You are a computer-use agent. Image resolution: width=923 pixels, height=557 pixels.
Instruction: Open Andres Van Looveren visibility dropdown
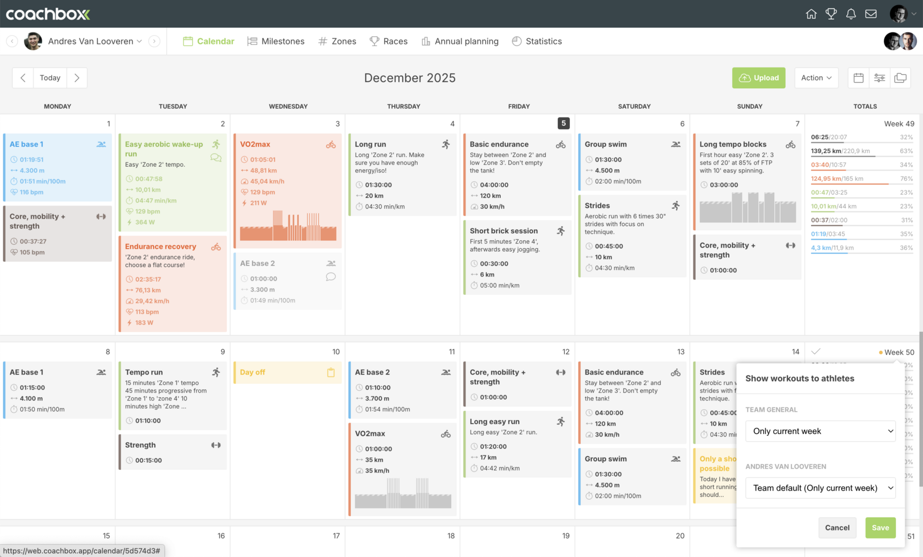tap(820, 488)
